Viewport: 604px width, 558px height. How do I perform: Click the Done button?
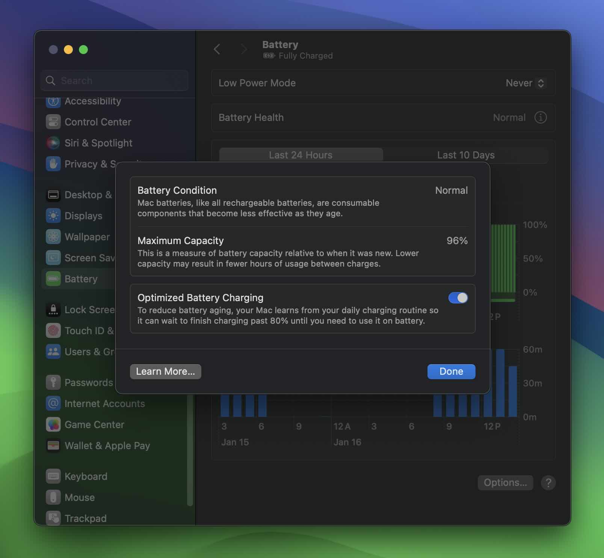[x=451, y=371]
